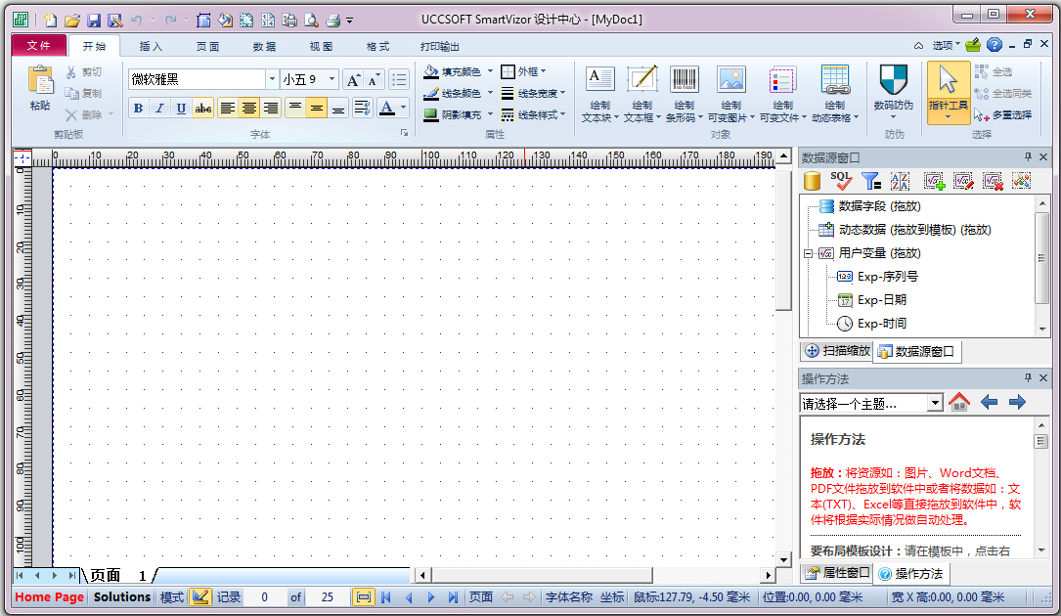Click delete variable icon with red X
Image resolution: width=1061 pixels, height=616 pixels.
tap(993, 181)
